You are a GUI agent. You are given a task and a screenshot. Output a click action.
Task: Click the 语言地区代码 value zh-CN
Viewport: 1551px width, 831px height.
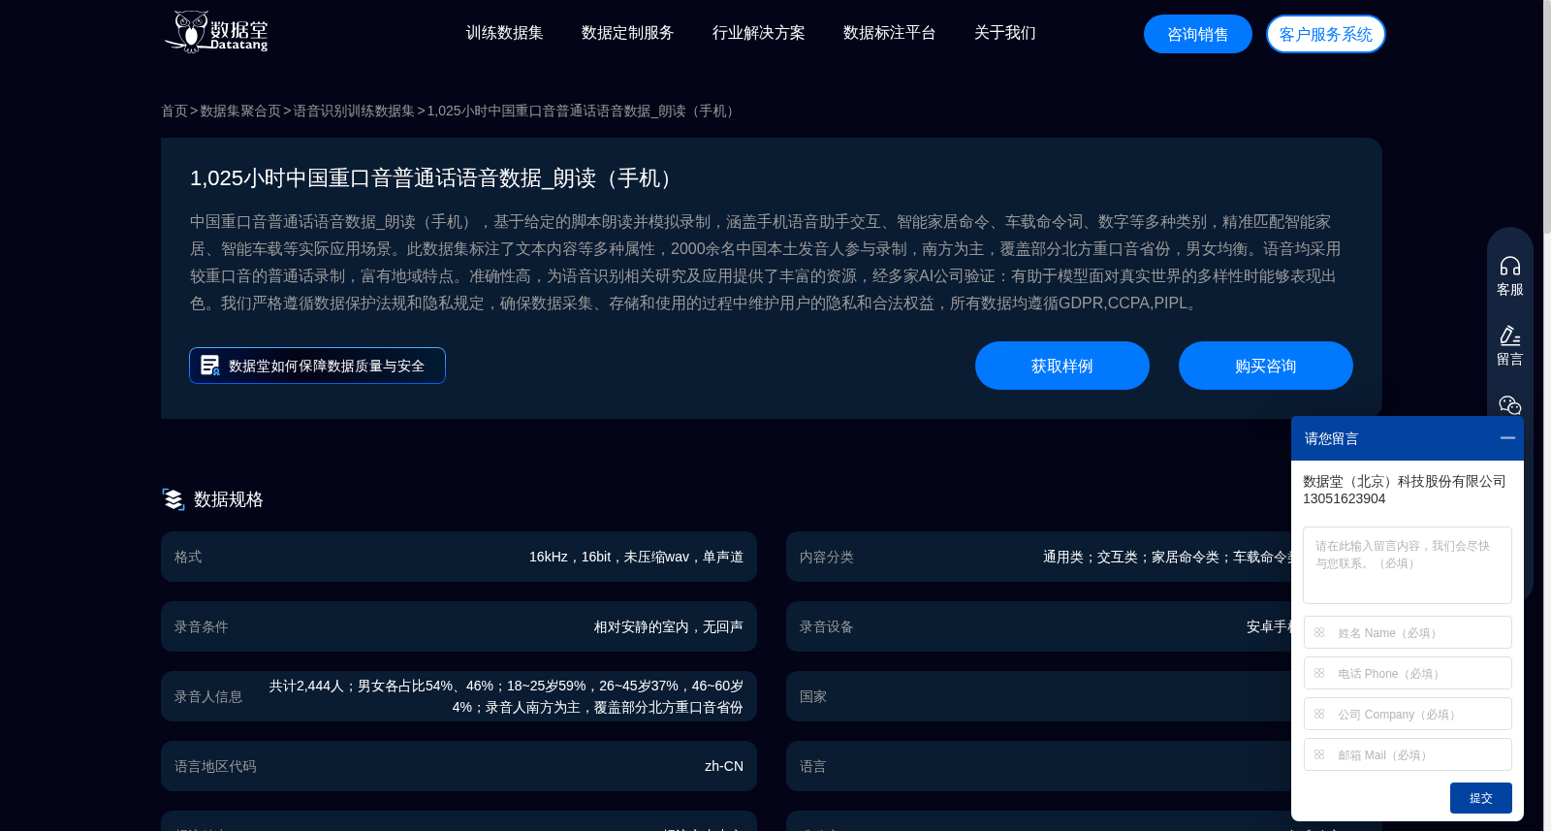click(724, 766)
